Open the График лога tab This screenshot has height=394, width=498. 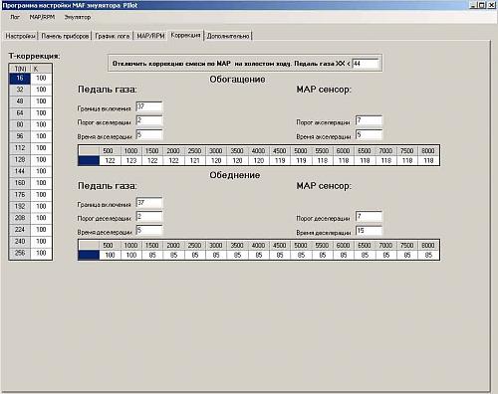[x=113, y=36]
